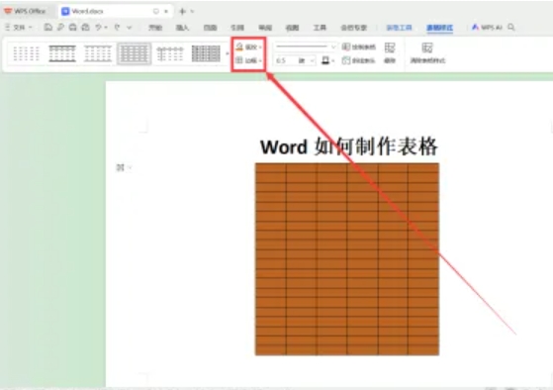Open the Undo history dropdown arrow

pos(106,28)
